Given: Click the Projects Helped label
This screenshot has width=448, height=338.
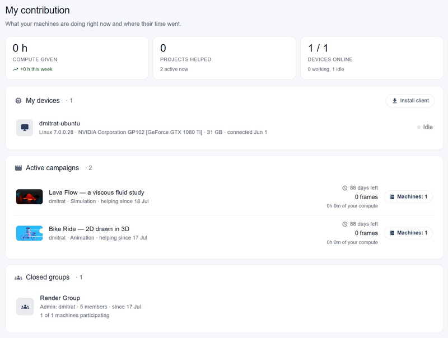Looking at the screenshot, I should point(186,59).
